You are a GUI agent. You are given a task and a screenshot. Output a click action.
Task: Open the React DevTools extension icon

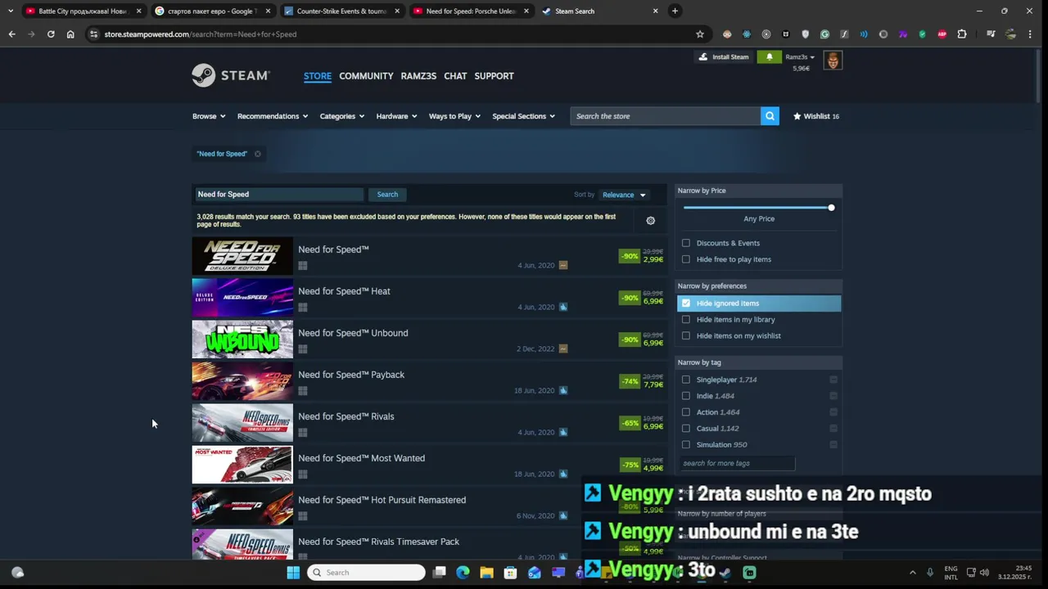tap(747, 34)
